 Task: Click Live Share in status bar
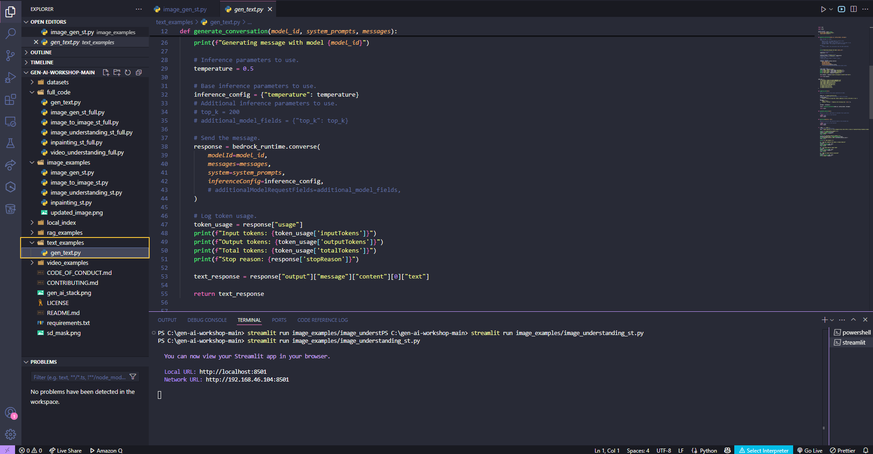(65, 450)
